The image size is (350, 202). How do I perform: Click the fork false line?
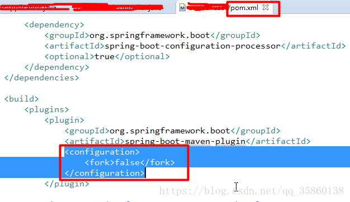[130, 162]
